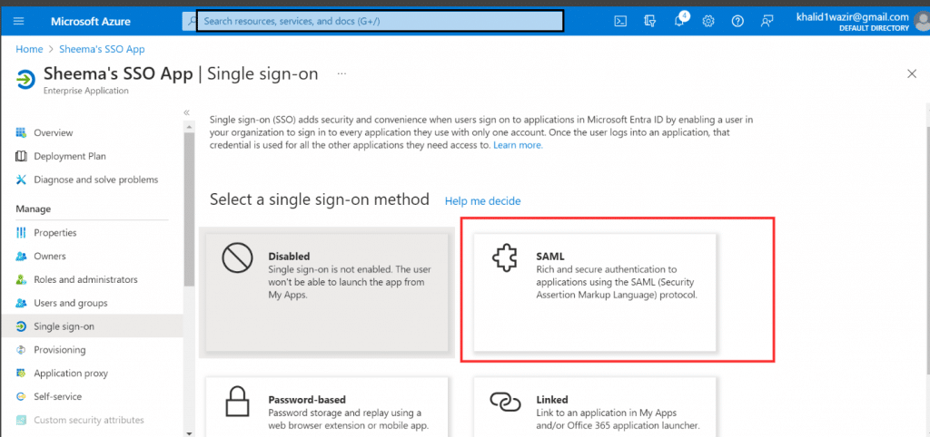Open Users and groups menu item
Image resolution: width=930 pixels, height=437 pixels.
tap(71, 303)
